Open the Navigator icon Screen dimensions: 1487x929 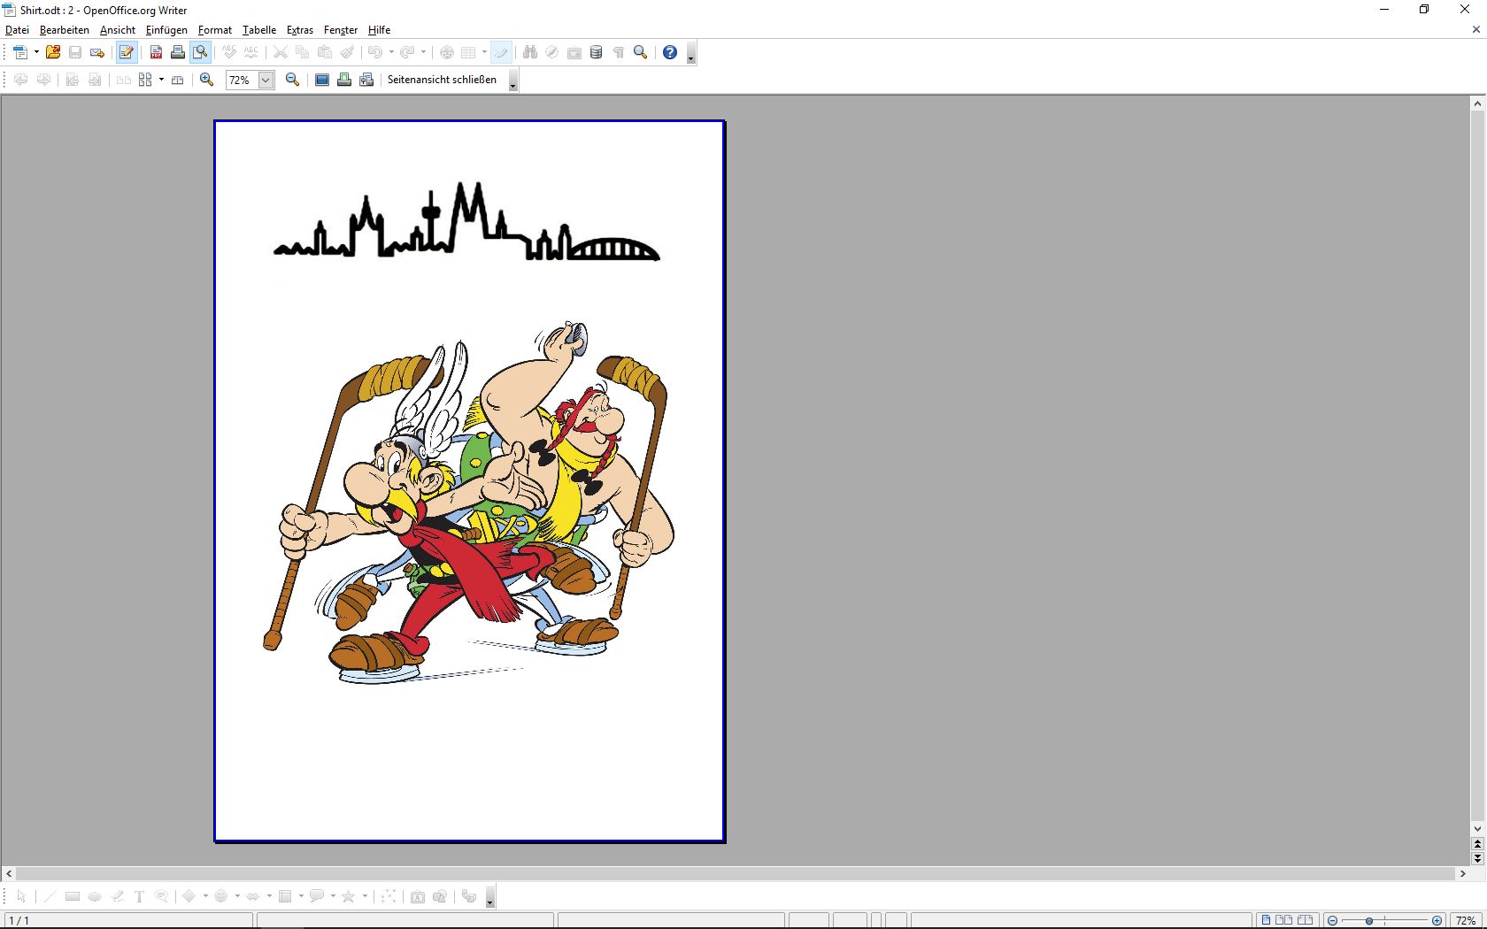tap(550, 53)
